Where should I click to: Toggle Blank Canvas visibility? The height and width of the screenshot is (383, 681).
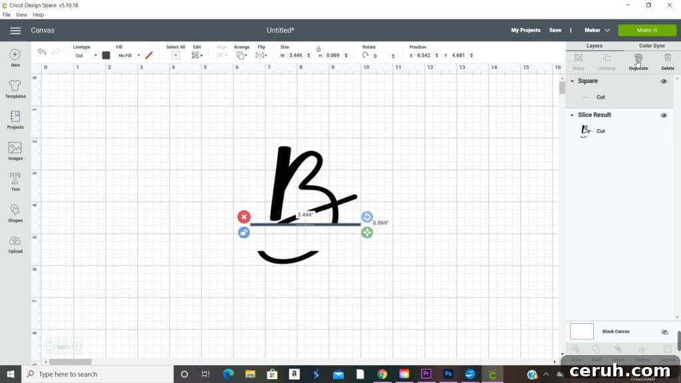tap(664, 332)
